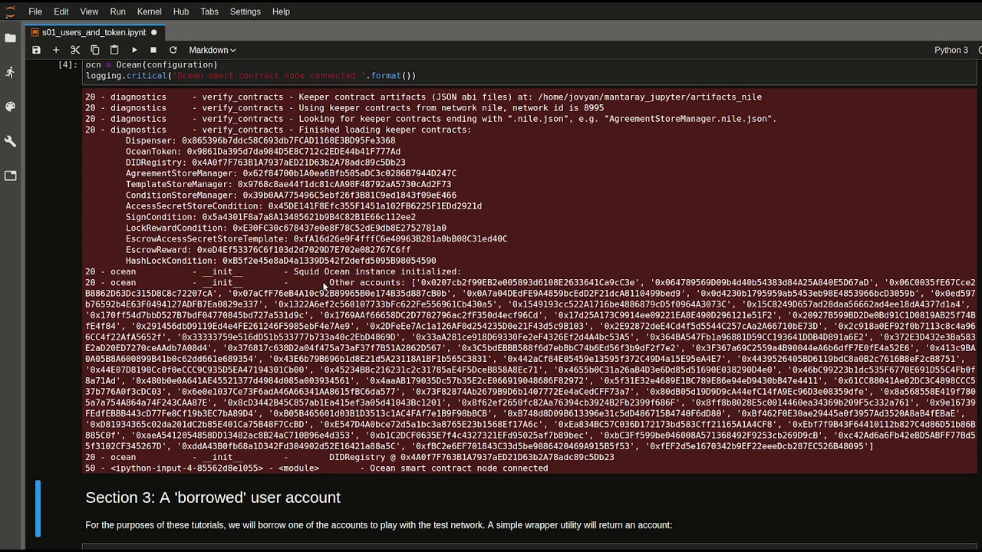The image size is (982, 552).
Task: Save the notebook with the floppy icon
Action: [x=36, y=50]
